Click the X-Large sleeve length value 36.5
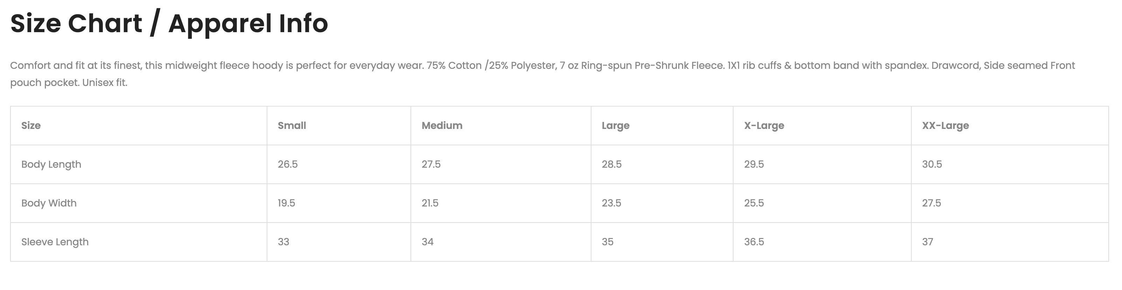Screen dimensions: 1122x290 753,242
